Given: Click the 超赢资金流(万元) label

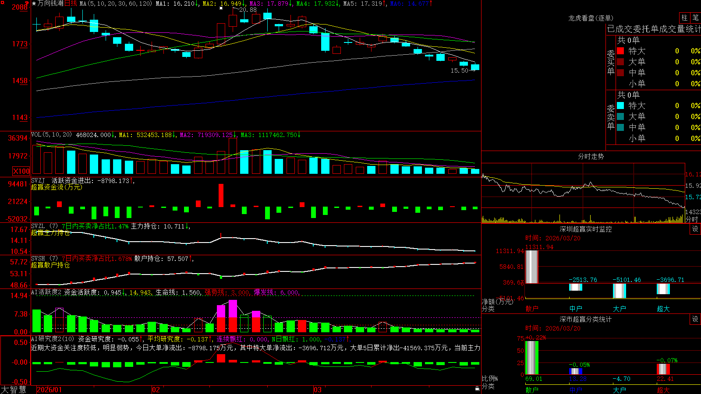Looking at the screenshot, I should click(57, 187).
